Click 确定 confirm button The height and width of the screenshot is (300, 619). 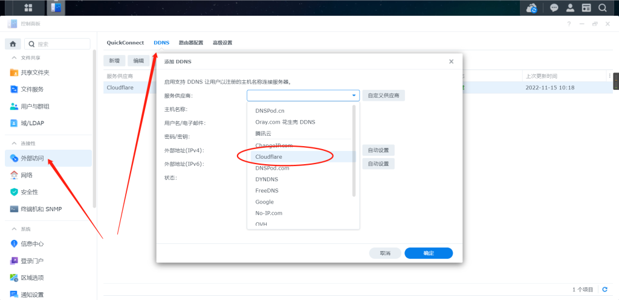click(x=429, y=253)
